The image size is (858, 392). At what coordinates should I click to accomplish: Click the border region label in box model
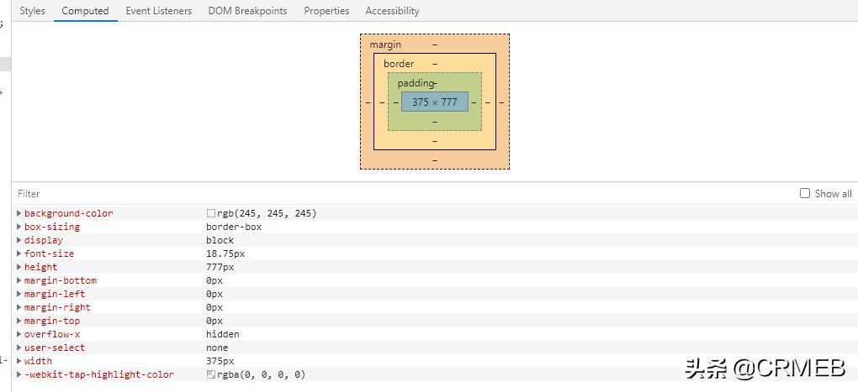(x=399, y=64)
